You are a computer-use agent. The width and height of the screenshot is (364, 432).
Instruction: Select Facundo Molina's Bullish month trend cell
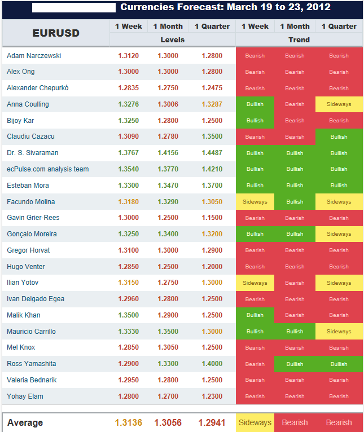coord(295,202)
